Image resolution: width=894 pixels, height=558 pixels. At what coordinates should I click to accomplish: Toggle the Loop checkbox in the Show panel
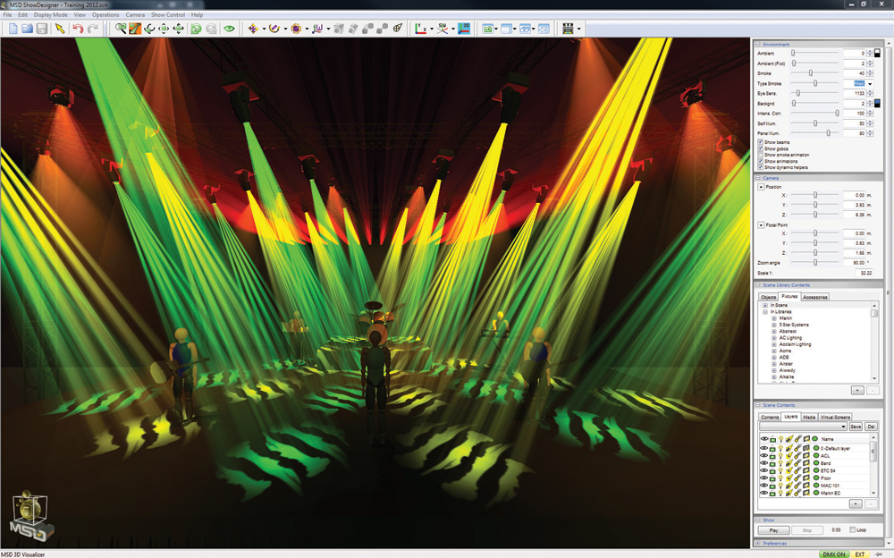[852, 529]
